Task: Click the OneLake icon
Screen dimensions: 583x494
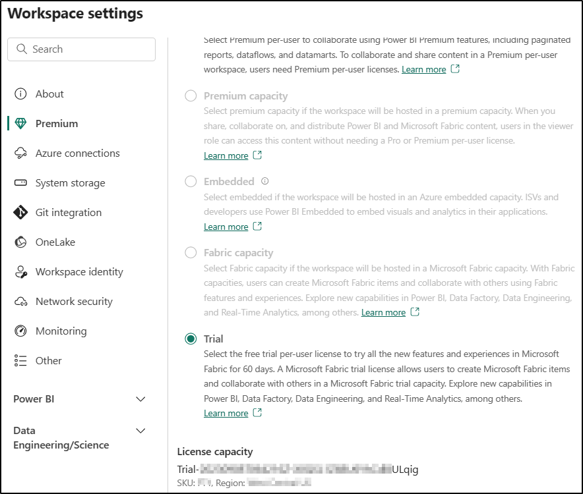Action: (x=20, y=242)
